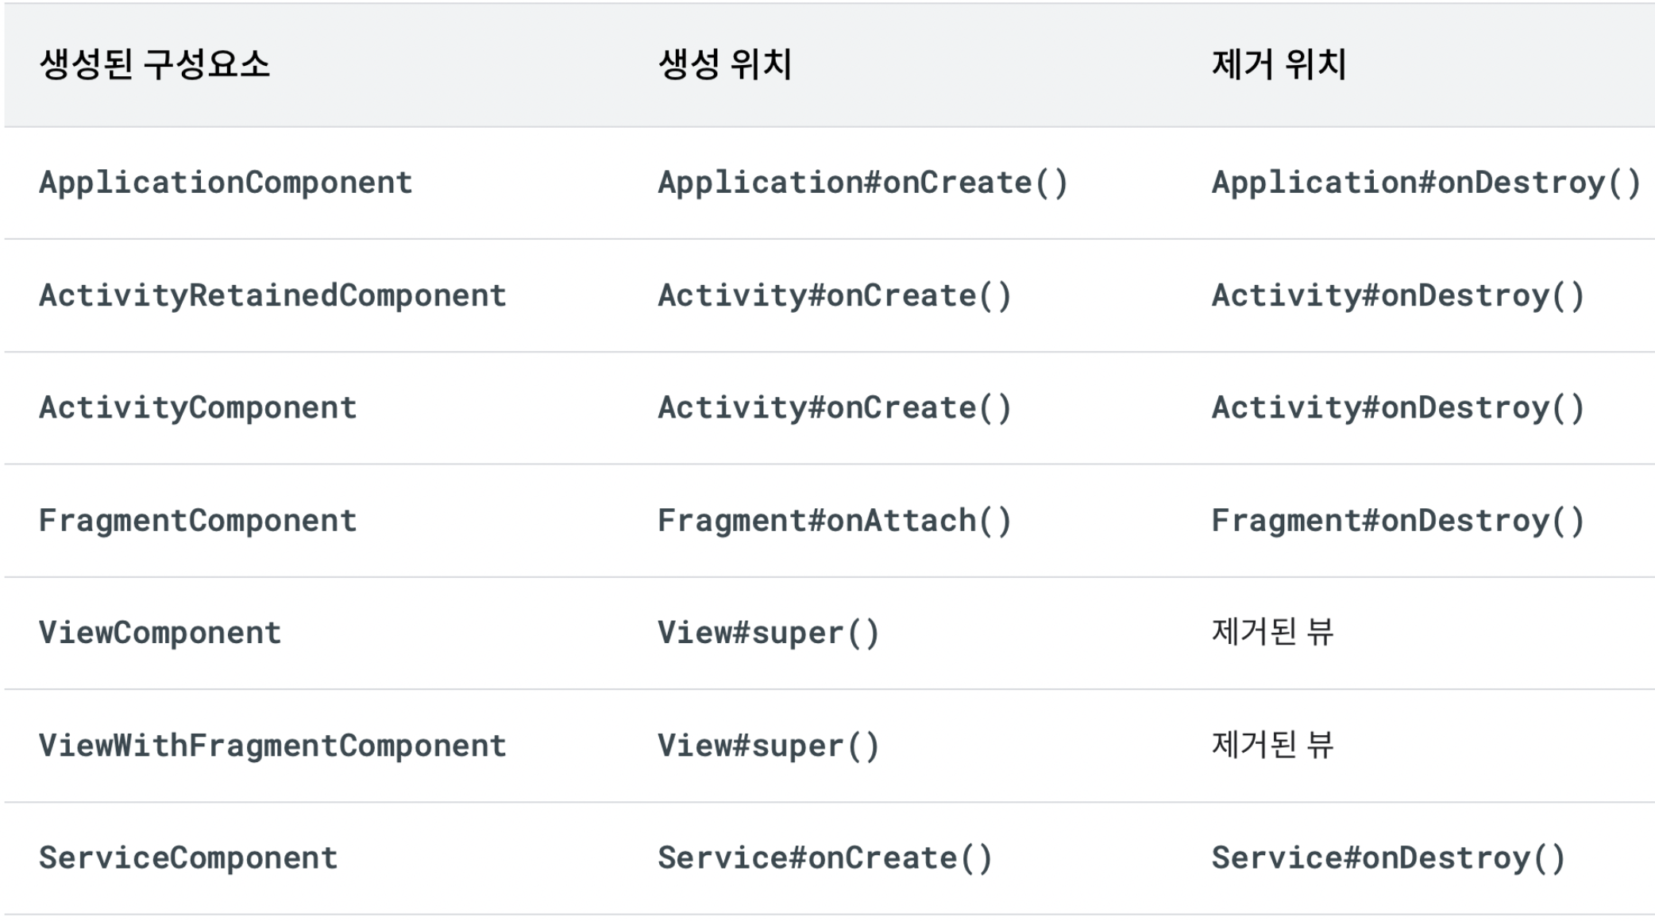
Task: Click View#super() in ViewComponent row
Action: (x=768, y=633)
